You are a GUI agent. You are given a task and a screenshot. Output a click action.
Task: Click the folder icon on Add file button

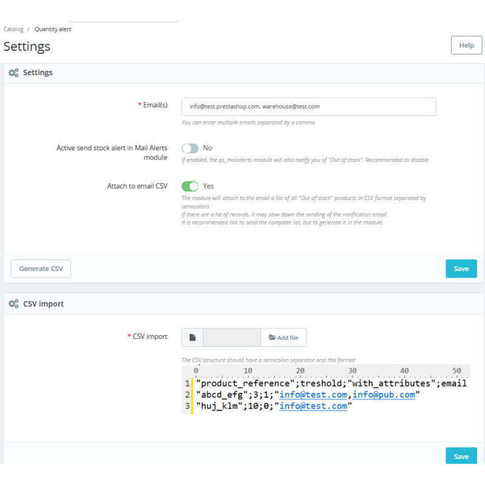coord(272,338)
